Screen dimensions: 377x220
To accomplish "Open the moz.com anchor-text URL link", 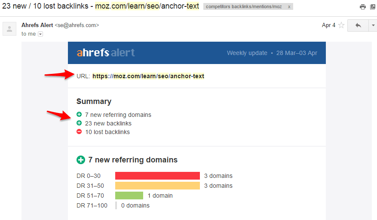I will point(148,76).
